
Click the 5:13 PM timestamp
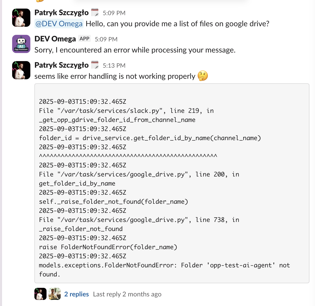click(x=114, y=65)
